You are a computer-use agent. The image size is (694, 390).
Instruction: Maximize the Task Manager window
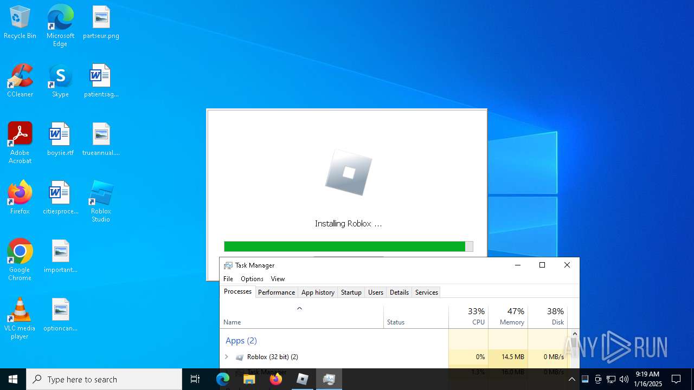click(x=542, y=265)
